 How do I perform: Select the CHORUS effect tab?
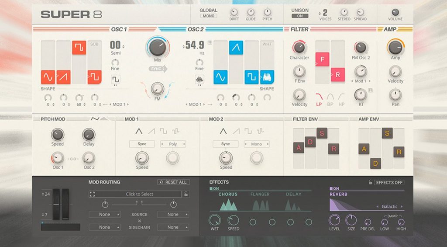coord(228,194)
